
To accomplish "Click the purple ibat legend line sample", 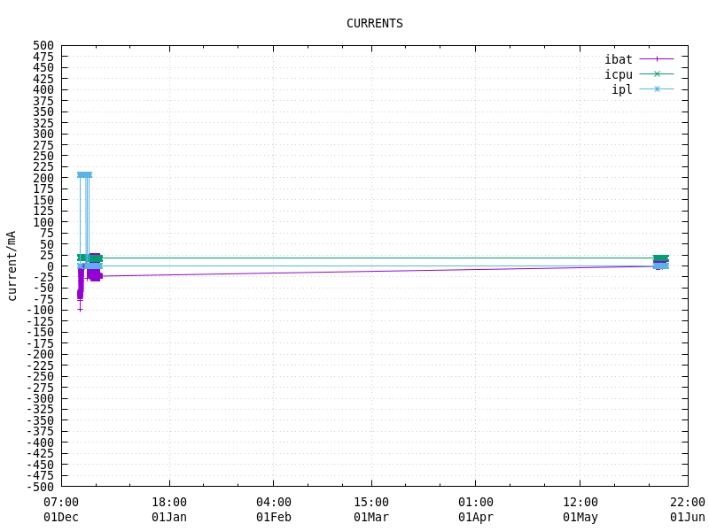I will (657, 58).
